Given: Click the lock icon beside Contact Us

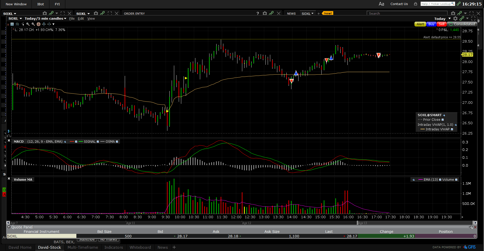Looking at the screenshot, I should coord(415,4).
